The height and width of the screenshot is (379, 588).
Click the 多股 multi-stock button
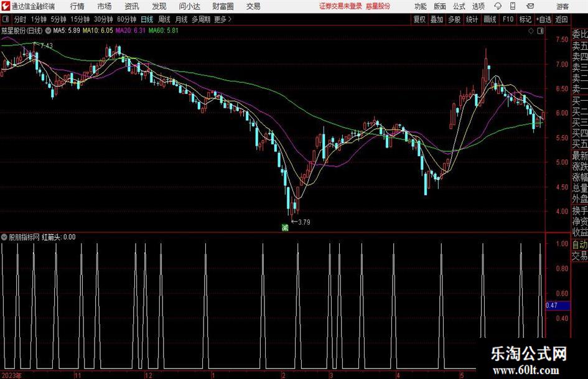(x=454, y=19)
